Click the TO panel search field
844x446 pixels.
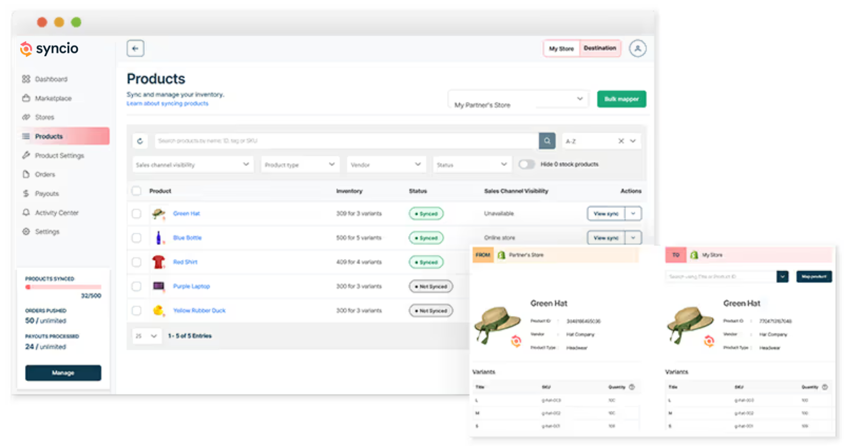click(721, 277)
